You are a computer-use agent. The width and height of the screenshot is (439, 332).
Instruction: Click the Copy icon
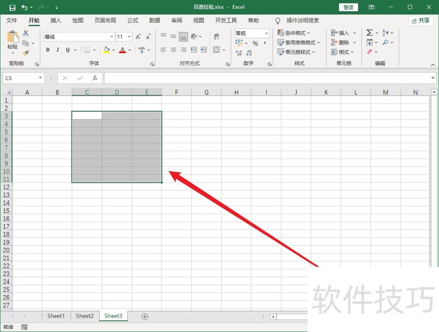coord(25,43)
